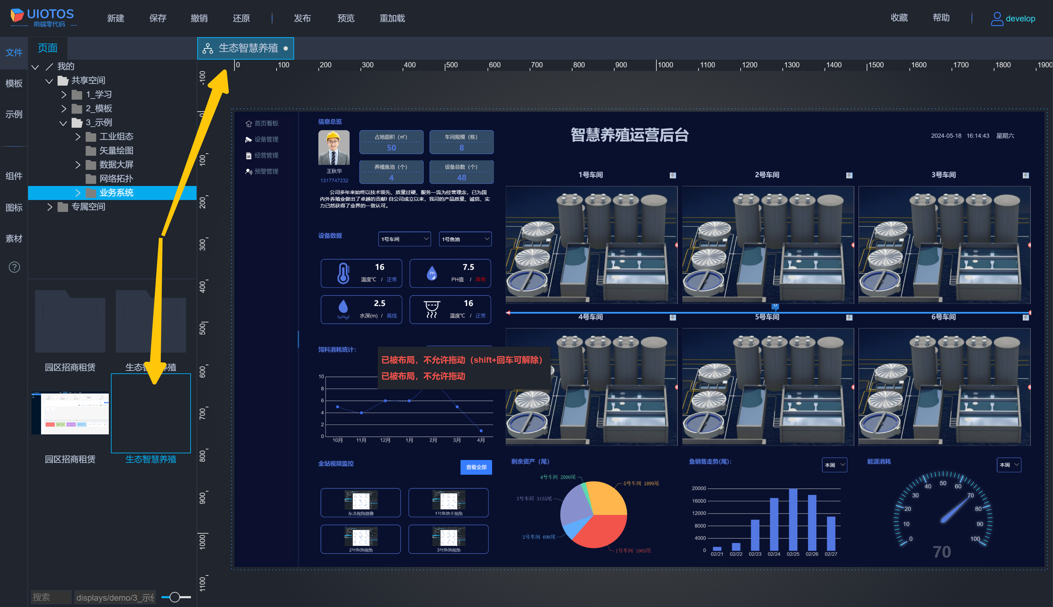Adjust the thumbnail size slider
The height and width of the screenshot is (607, 1053).
pyautogui.click(x=175, y=597)
